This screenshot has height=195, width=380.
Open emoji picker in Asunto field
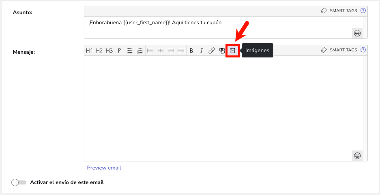point(357,33)
